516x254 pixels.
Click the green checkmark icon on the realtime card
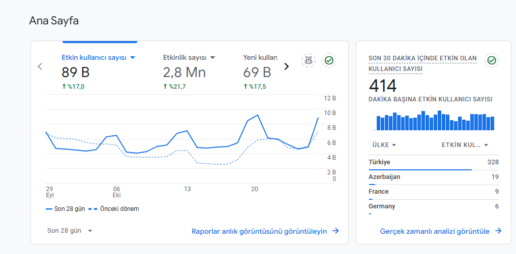click(491, 60)
